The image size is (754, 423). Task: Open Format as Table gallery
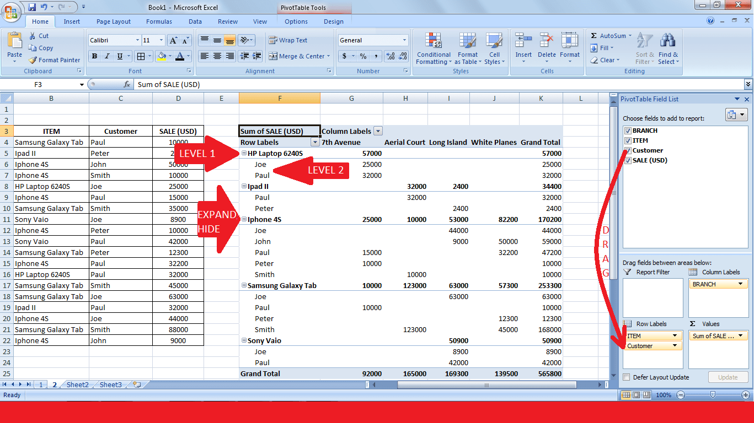tap(468, 48)
